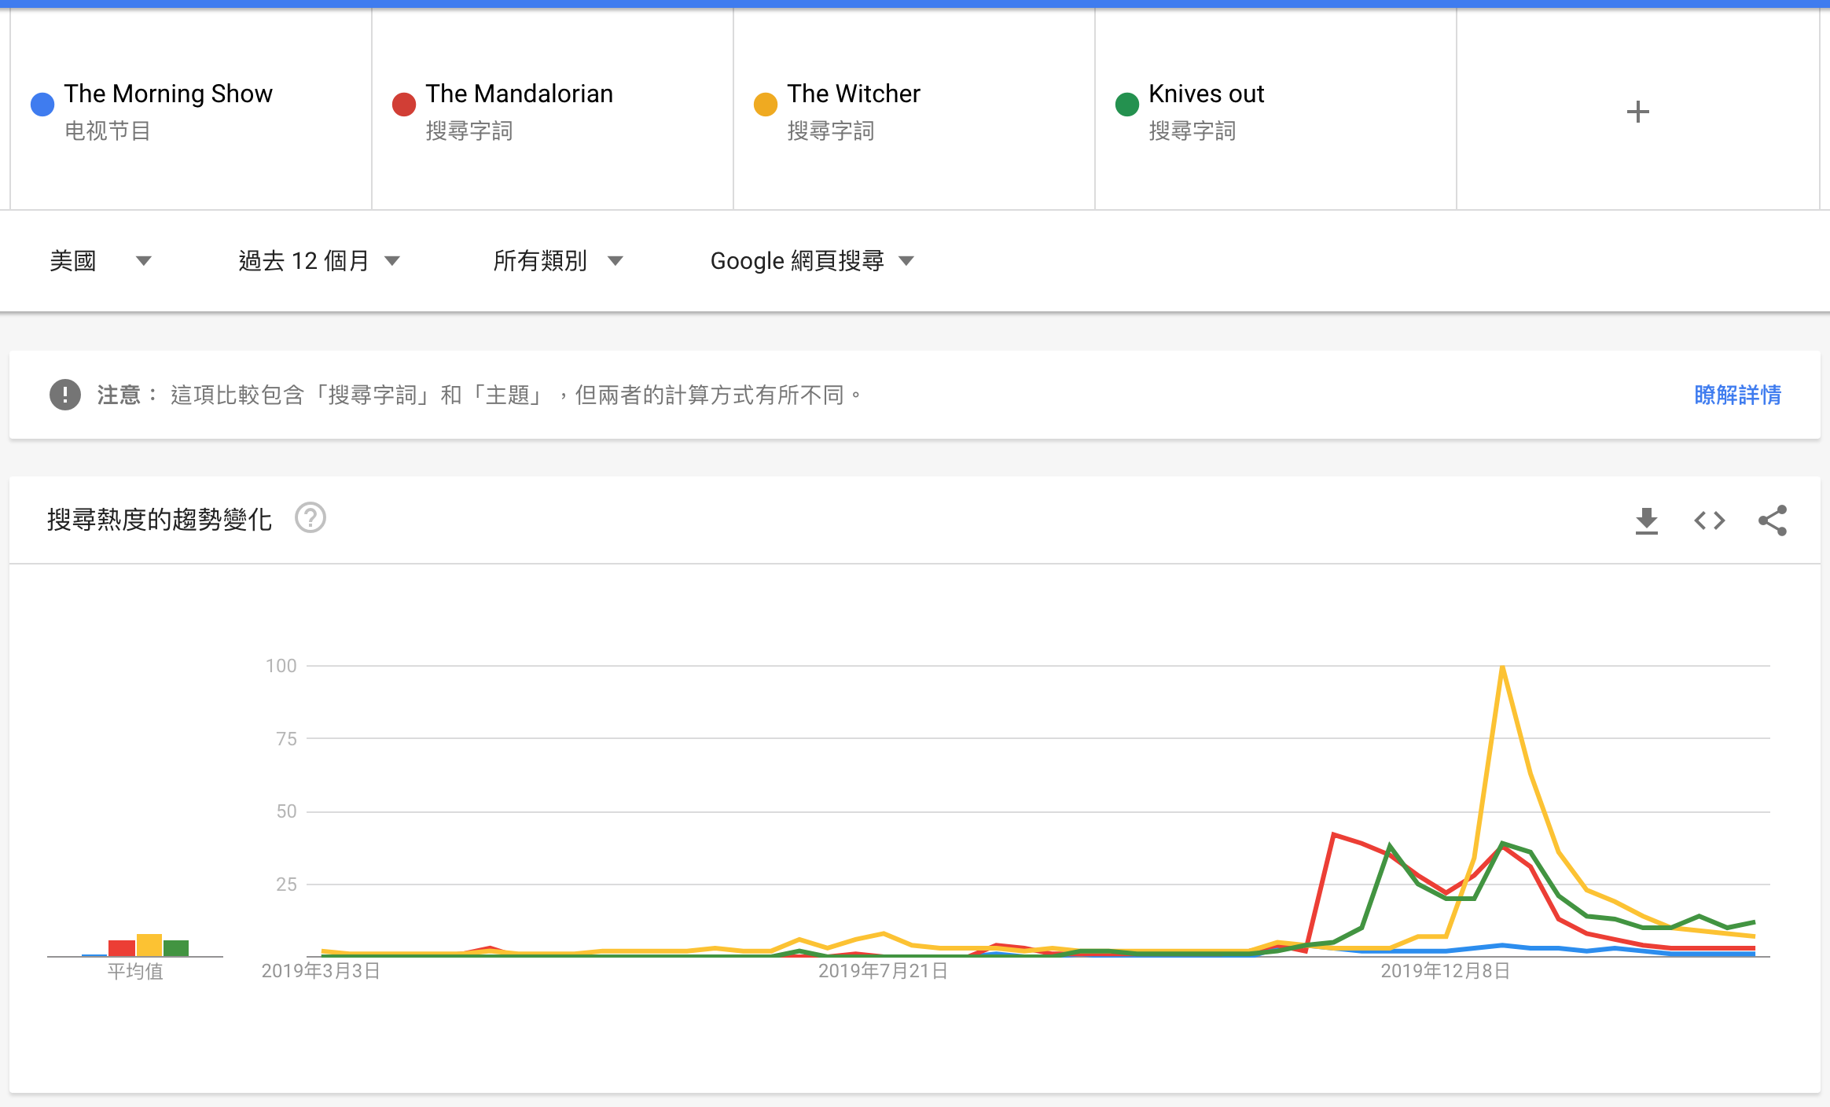Edit The Morning Show search term

click(168, 94)
